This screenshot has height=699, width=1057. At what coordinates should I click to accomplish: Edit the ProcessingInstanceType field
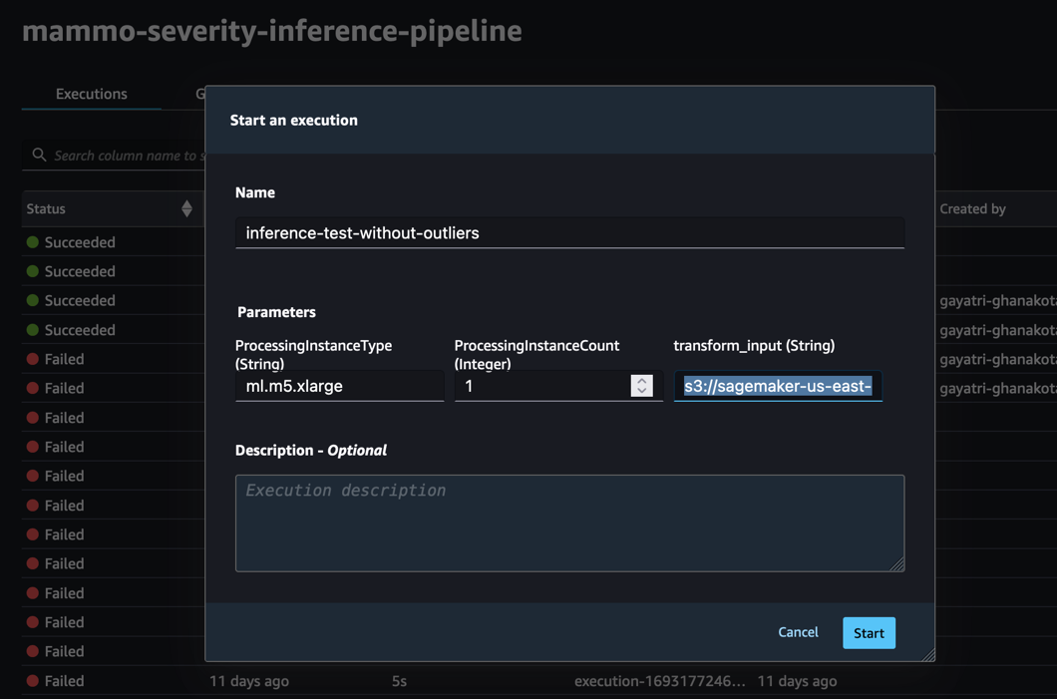tap(339, 386)
